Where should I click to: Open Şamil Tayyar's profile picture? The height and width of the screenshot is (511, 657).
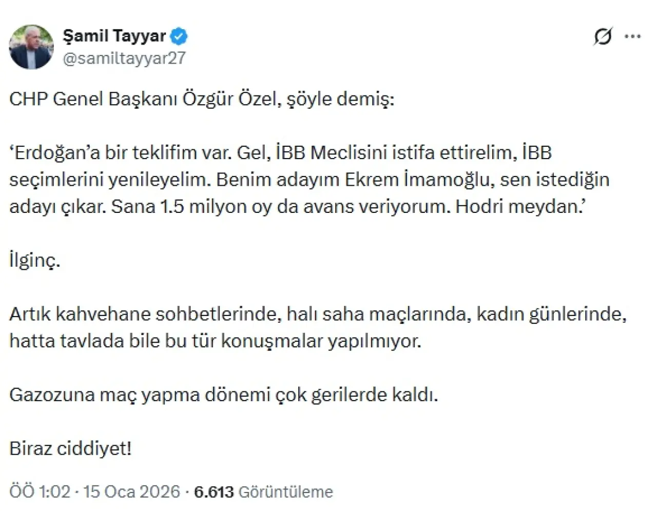click(31, 47)
